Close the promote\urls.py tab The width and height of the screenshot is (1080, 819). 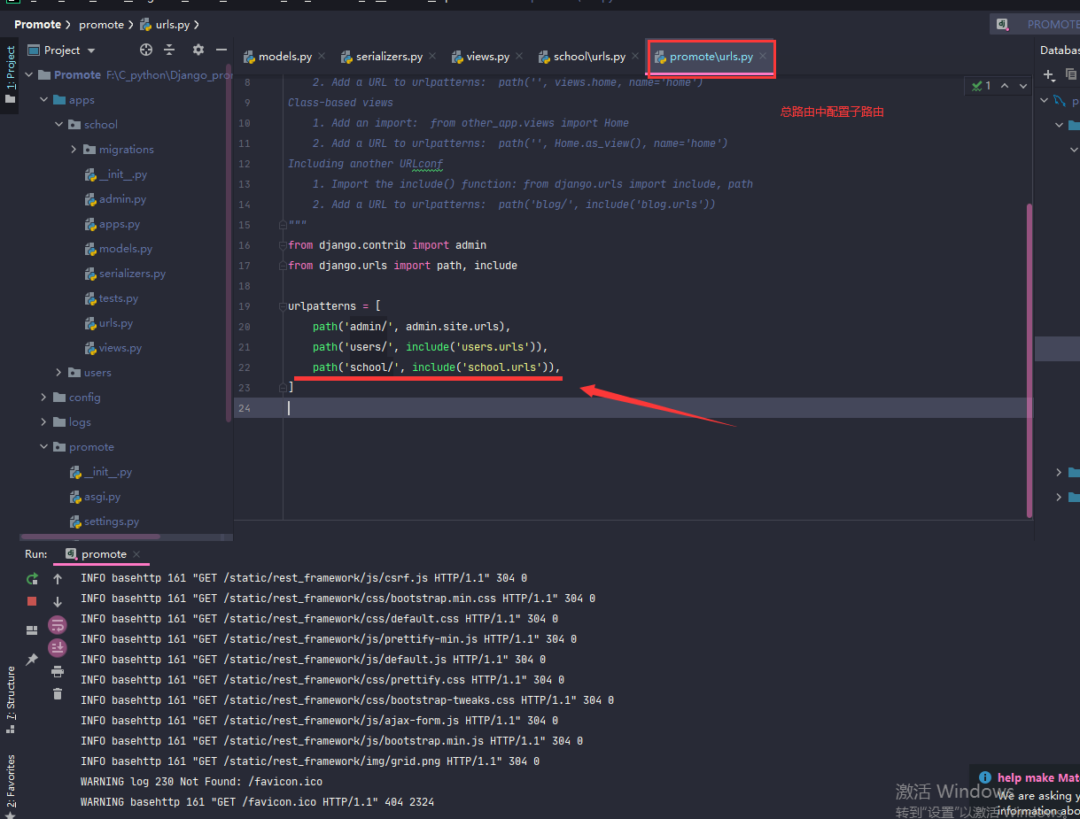click(763, 56)
